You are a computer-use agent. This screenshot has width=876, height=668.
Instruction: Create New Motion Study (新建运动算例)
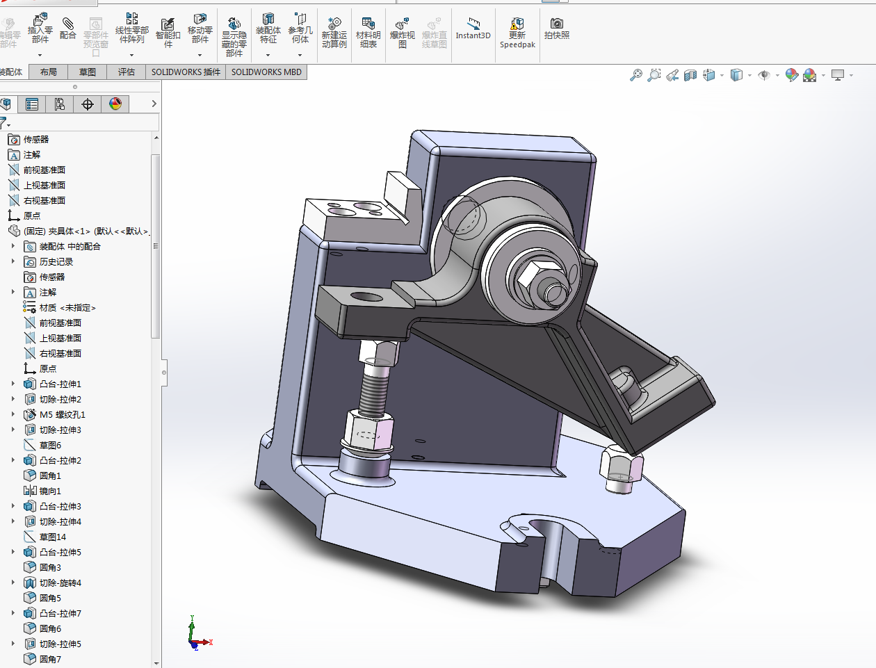[x=334, y=33]
